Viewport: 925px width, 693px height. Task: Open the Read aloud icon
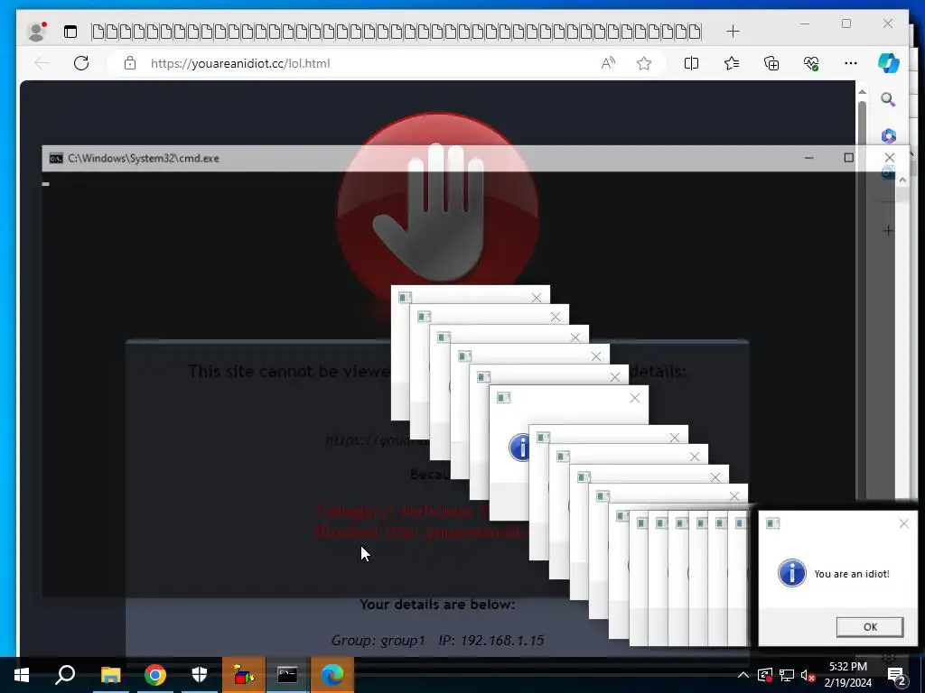608,63
